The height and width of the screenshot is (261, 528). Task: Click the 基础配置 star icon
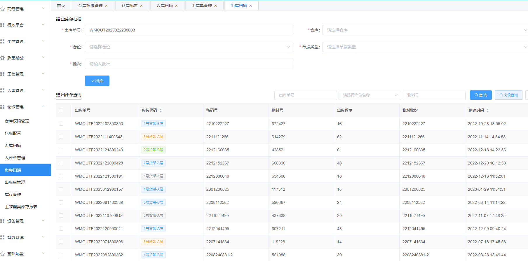[2, 254]
